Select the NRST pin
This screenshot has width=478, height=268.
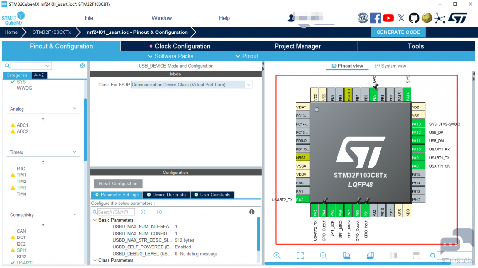(303, 158)
